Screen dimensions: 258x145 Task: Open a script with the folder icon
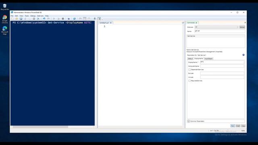coord(17,19)
